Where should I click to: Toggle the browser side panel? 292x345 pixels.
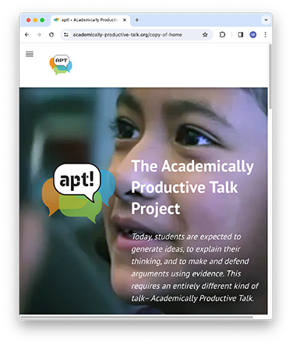[241, 34]
